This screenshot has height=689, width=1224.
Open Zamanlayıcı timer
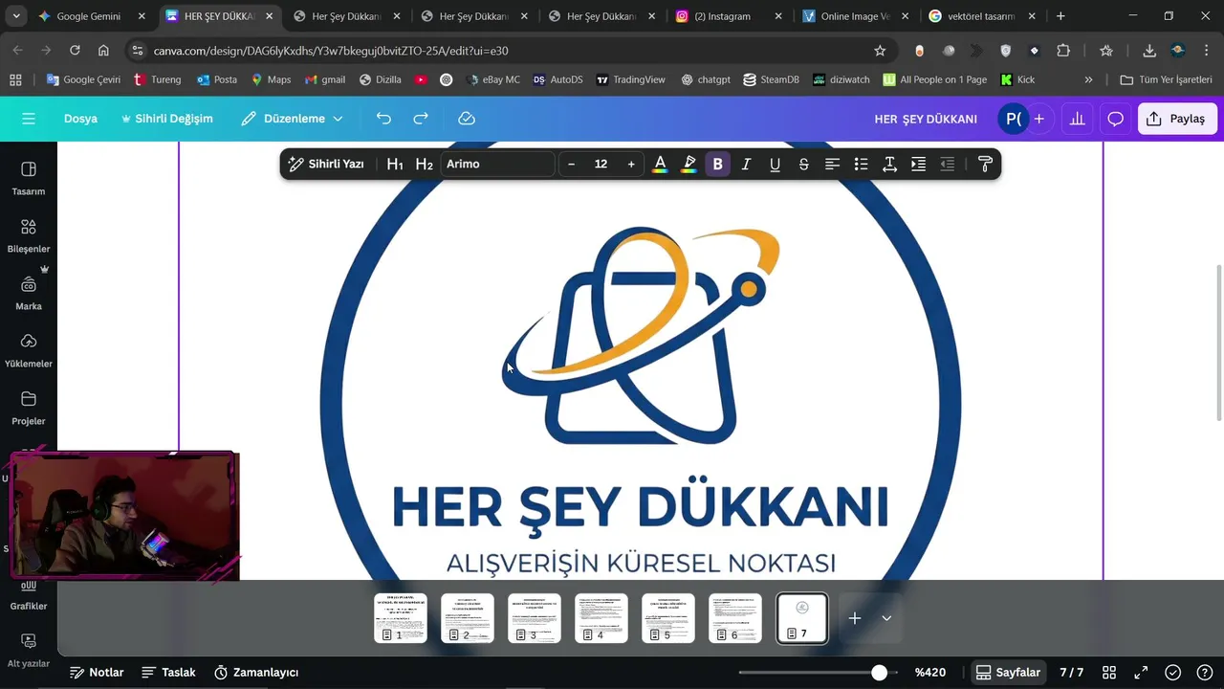tap(256, 673)
